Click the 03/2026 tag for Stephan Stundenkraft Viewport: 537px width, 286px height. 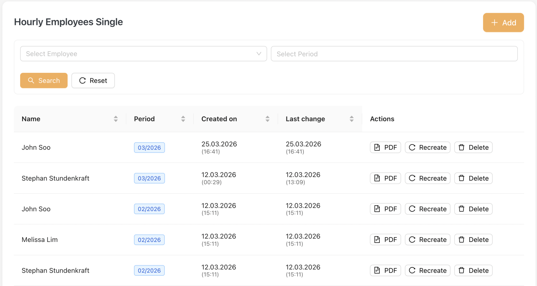(x=149, y=178)
